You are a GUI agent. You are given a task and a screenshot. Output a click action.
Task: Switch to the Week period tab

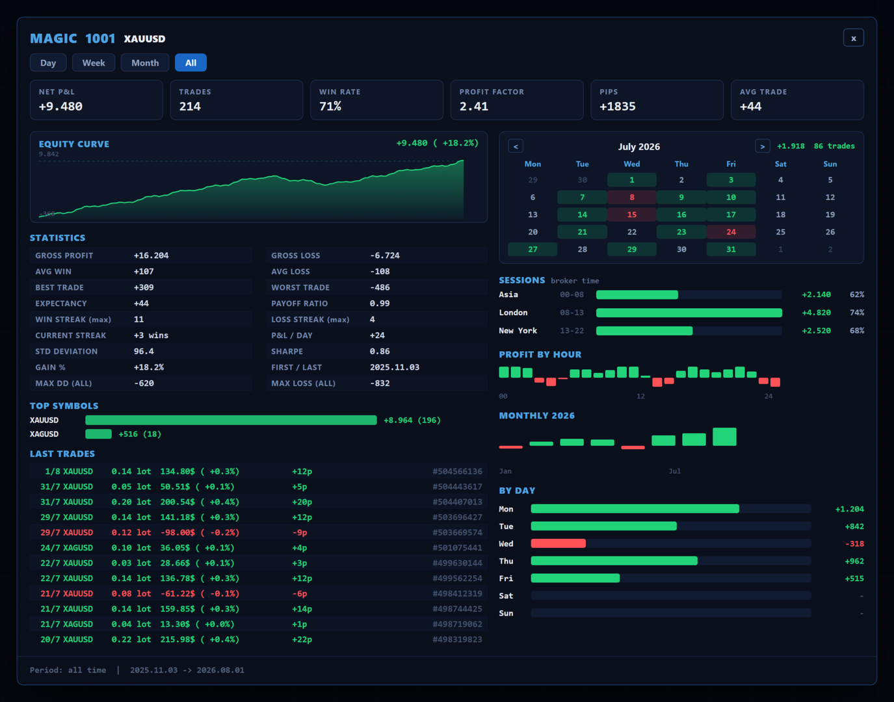tap(94, 63)
